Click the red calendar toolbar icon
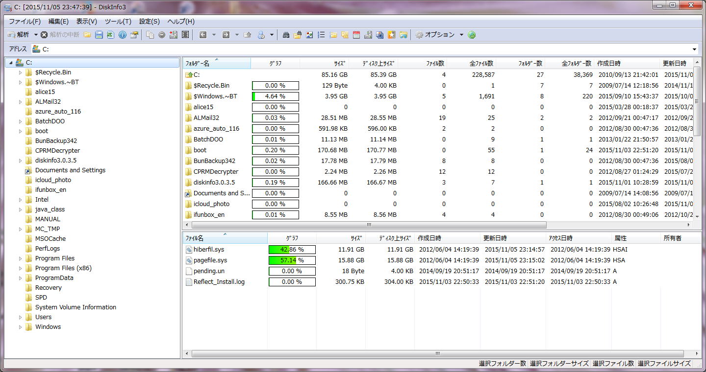 356,35
